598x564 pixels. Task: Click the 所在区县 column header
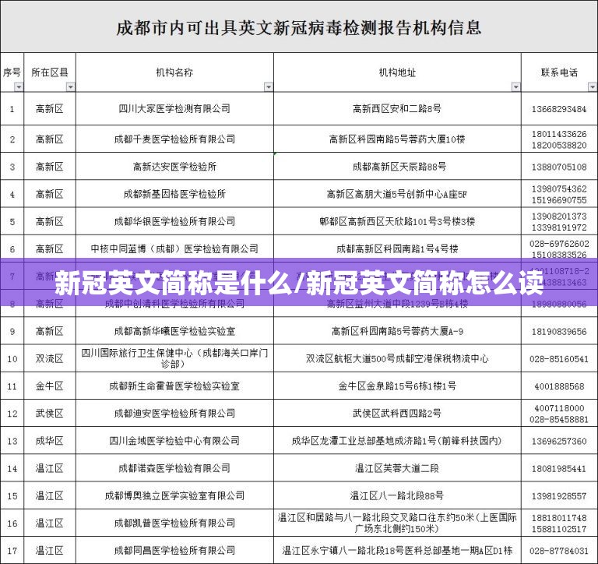coord(50,72)
